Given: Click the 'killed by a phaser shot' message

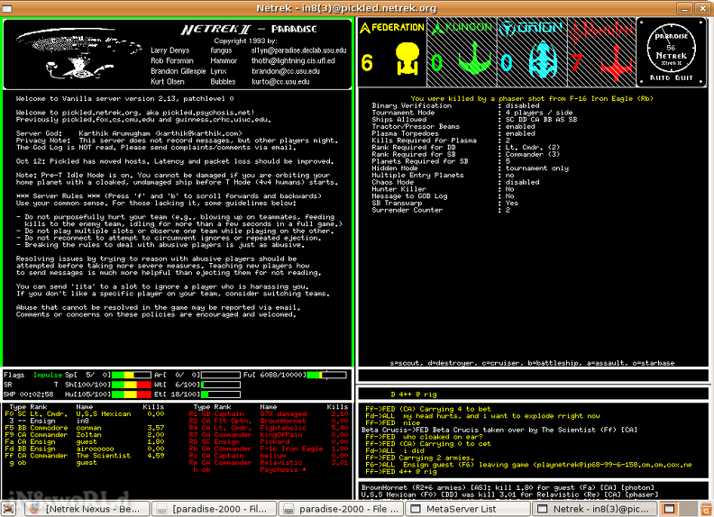Looking at the screenshot, I should pos(531,98).
